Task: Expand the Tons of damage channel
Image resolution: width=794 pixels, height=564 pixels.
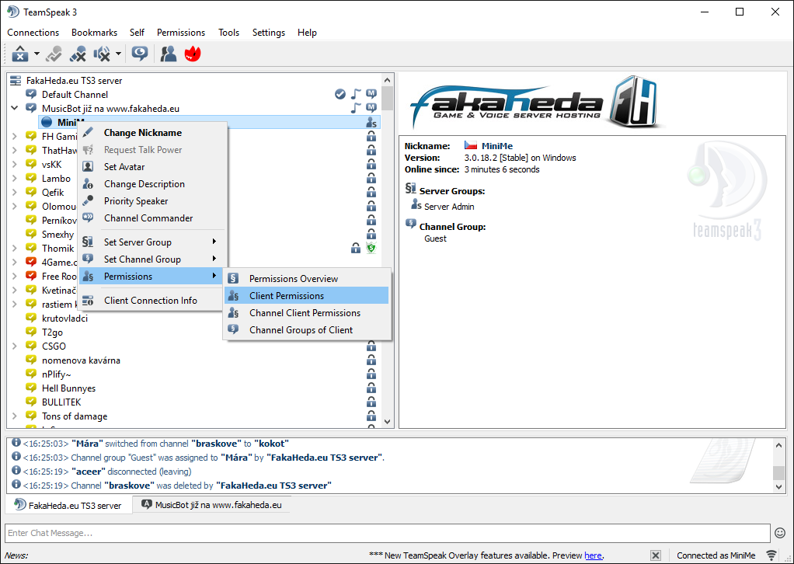Action: pos(15,416)
